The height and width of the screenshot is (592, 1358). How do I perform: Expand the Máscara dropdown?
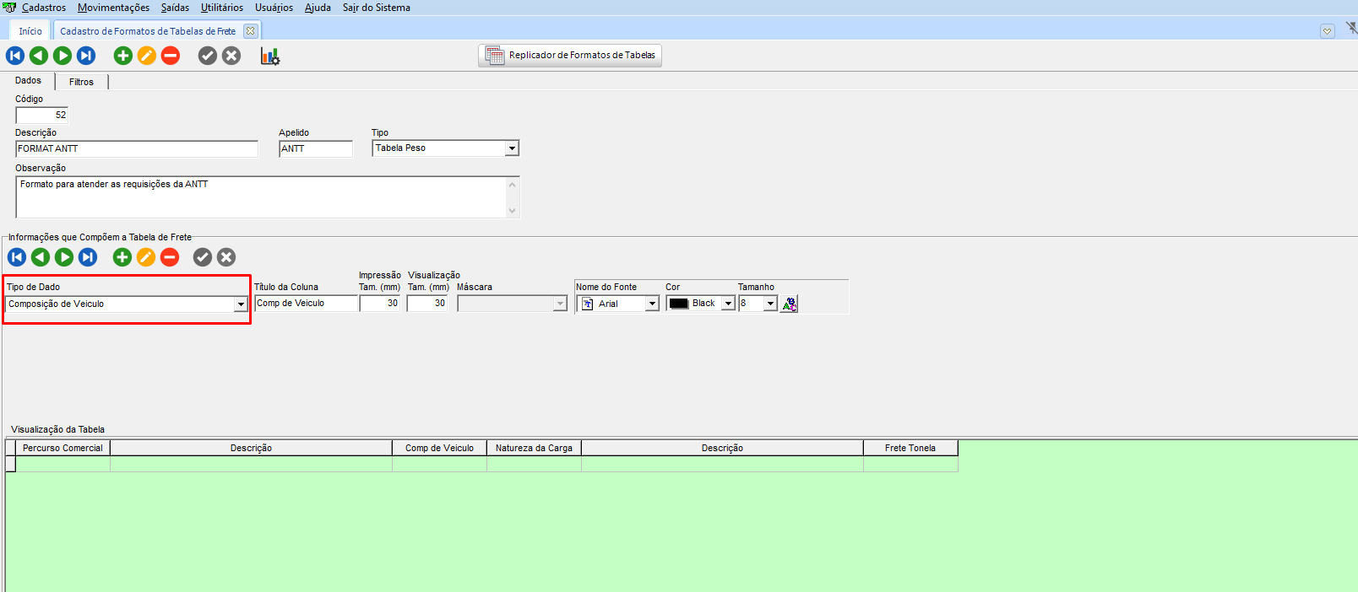560,304
